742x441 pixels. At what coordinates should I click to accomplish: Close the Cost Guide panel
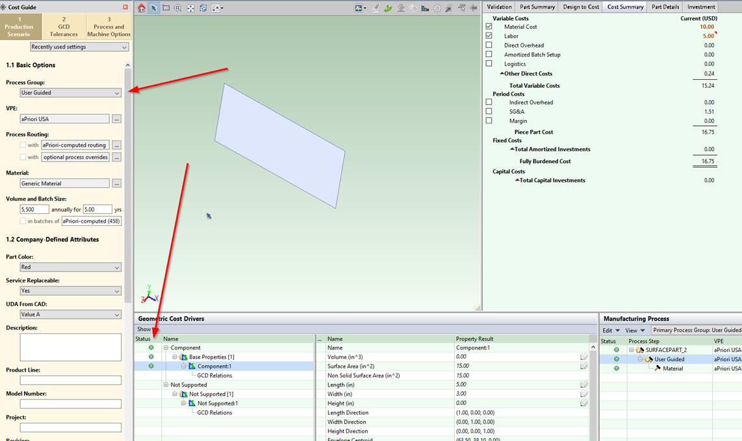tap(125, 7)
